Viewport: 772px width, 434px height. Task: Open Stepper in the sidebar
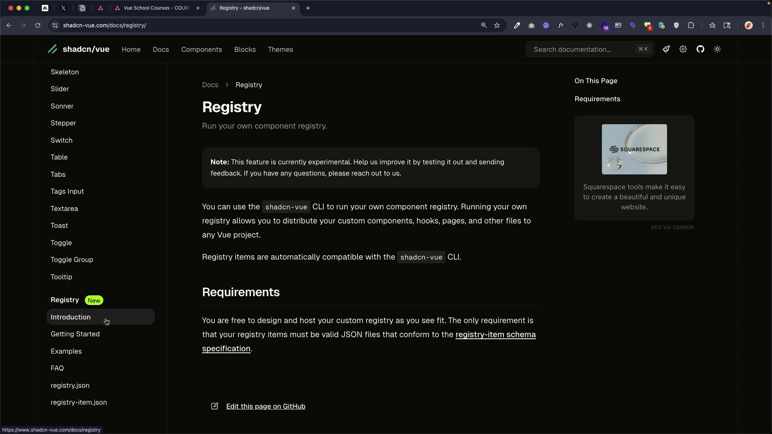63,123
